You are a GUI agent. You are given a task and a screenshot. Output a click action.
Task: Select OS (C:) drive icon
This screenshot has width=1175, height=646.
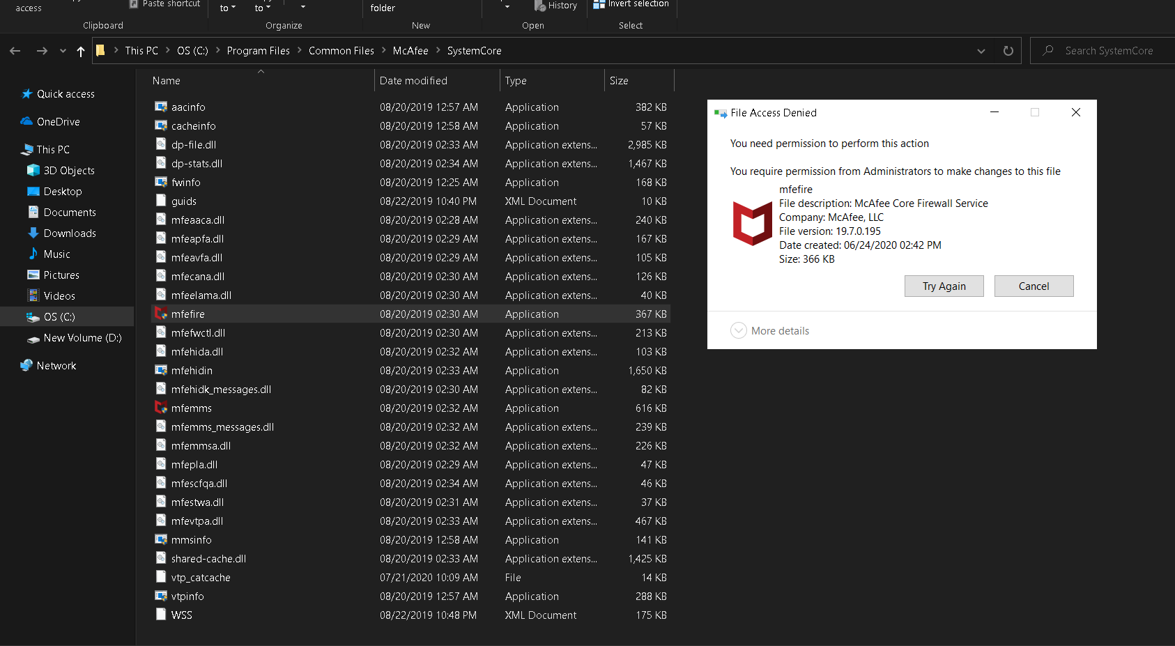coord(33,316)
